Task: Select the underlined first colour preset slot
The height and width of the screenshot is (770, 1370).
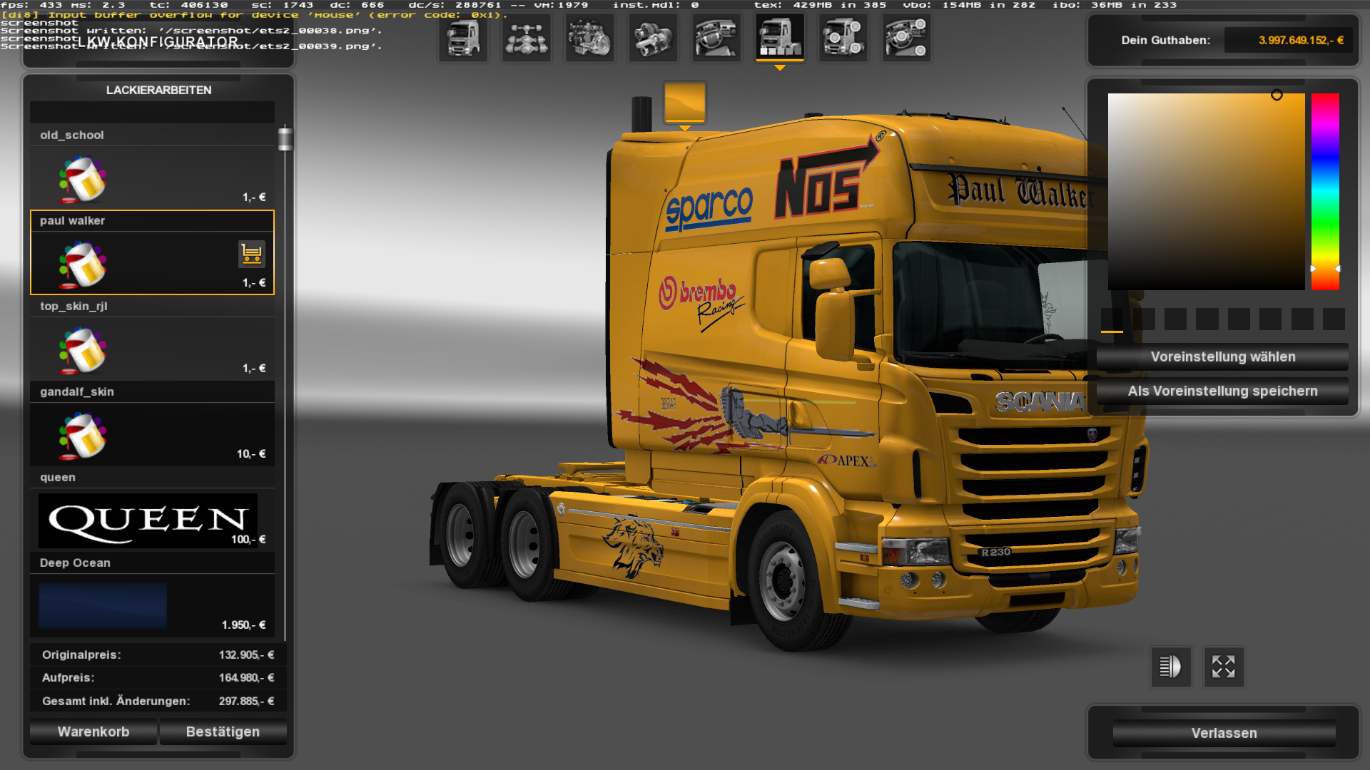Action: coord(1112,319)
